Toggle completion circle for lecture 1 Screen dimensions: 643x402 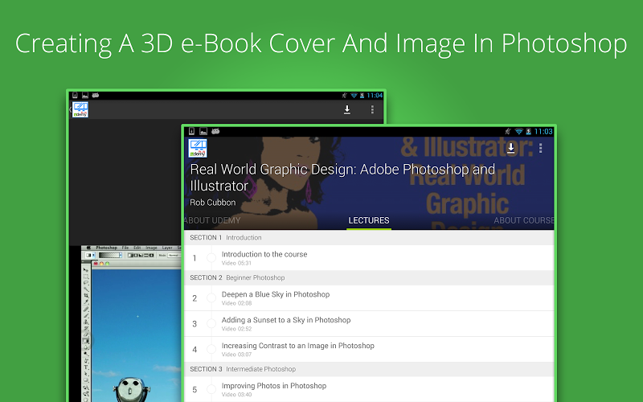[211, 258]
